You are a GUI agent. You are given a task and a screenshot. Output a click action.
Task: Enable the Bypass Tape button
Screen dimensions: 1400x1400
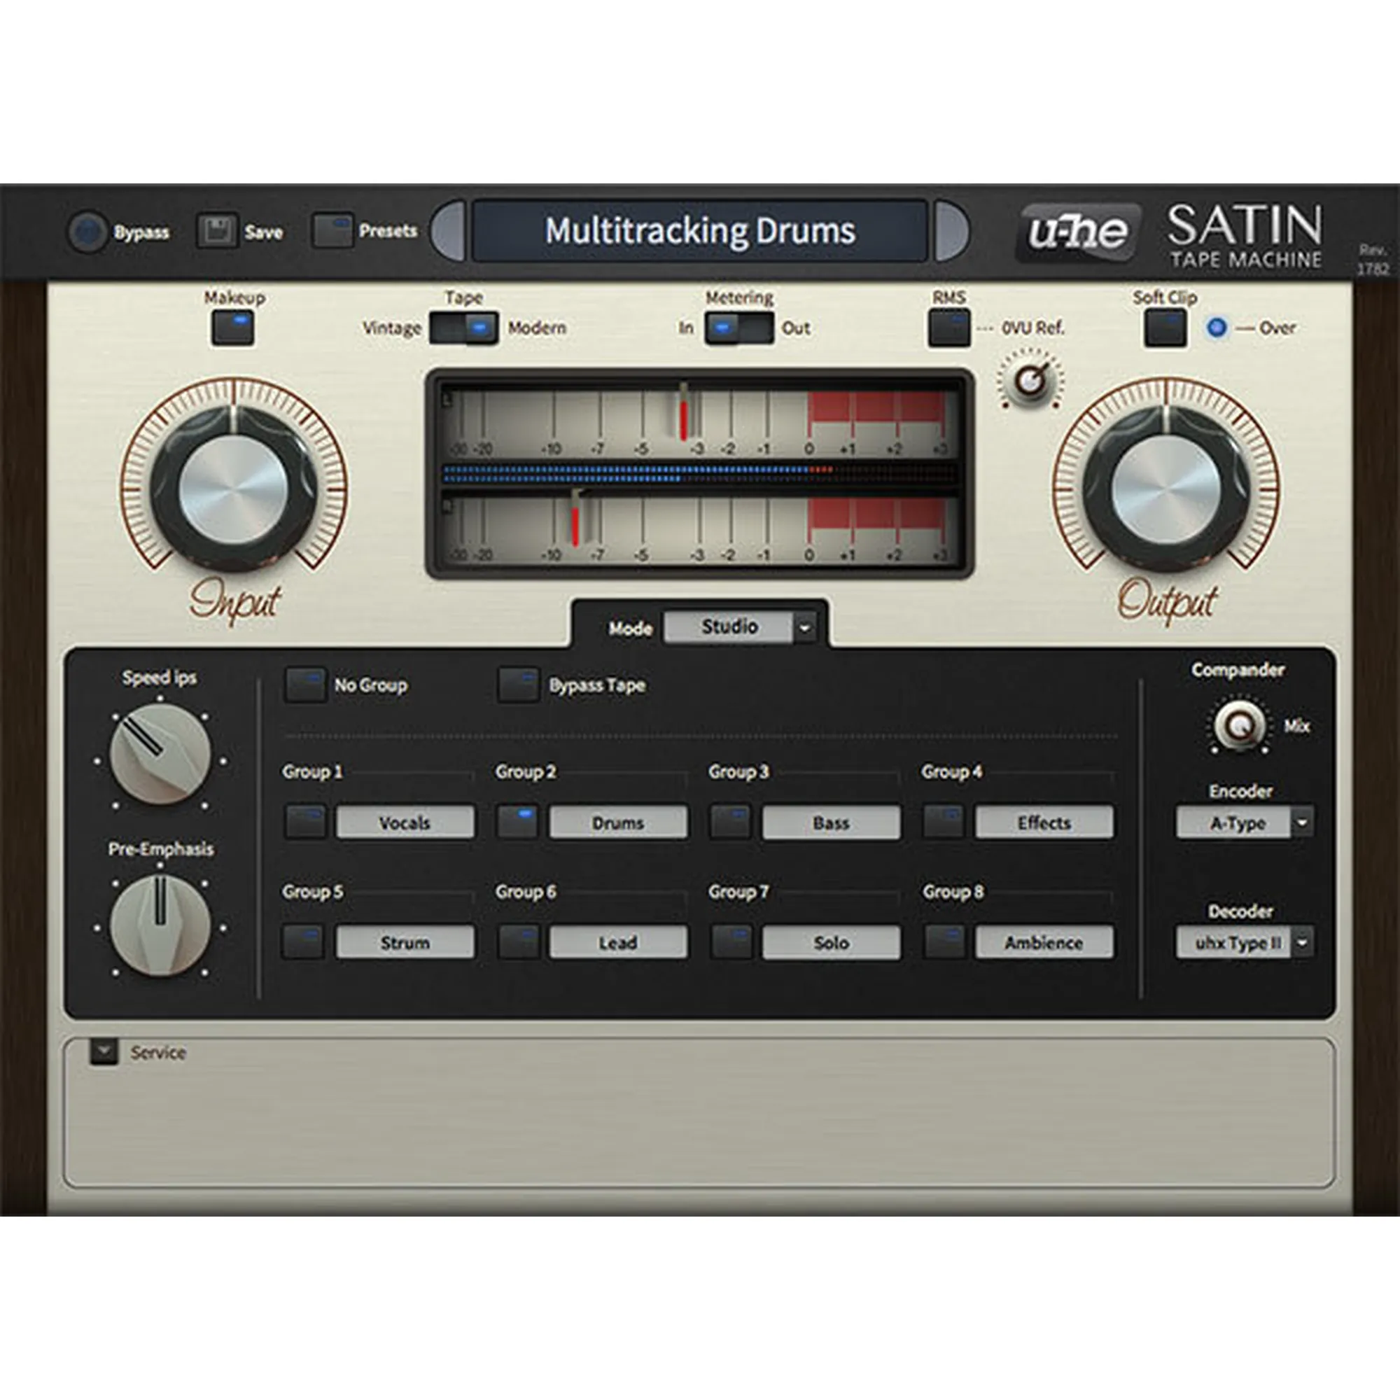(518, 685)
